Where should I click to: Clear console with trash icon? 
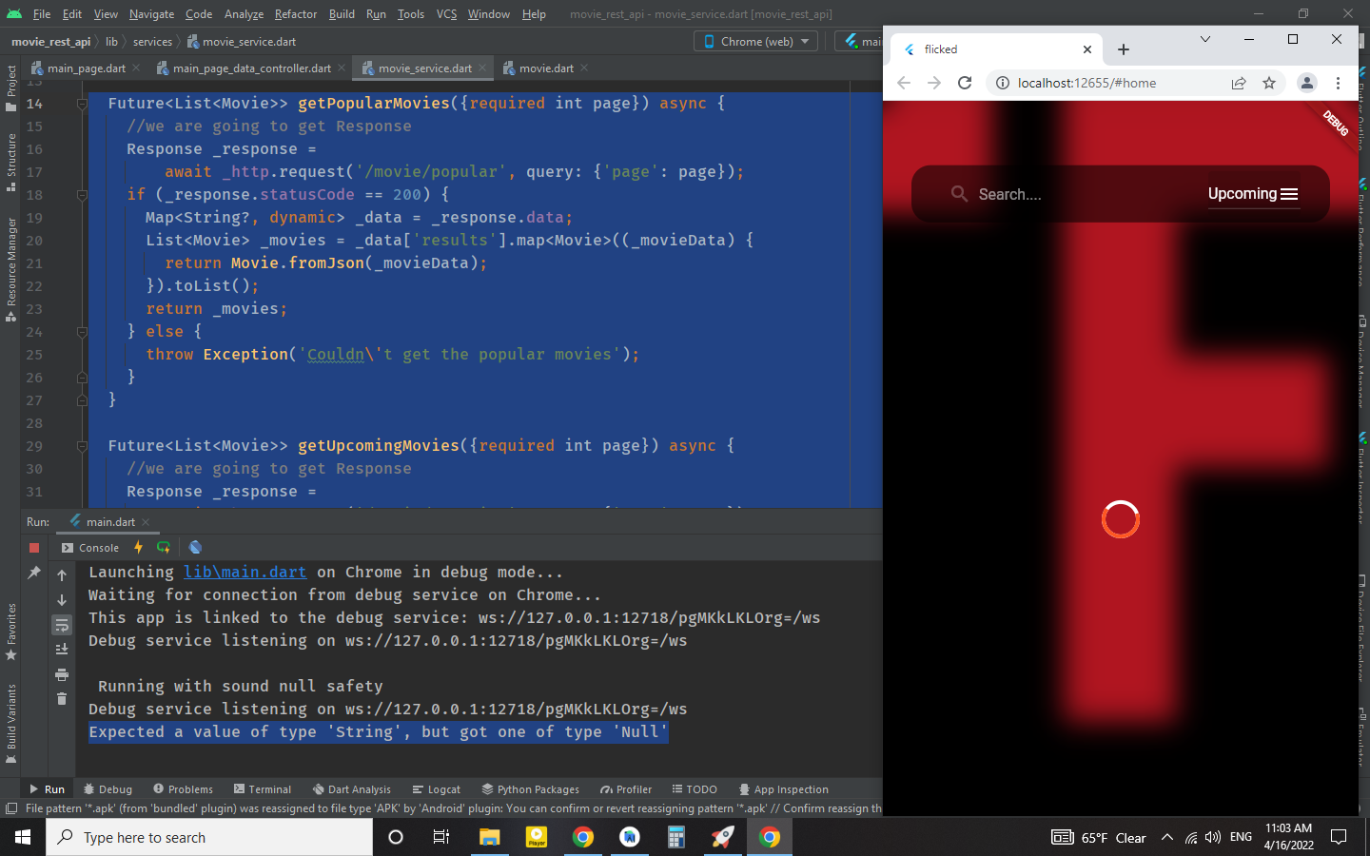point(62,699)
